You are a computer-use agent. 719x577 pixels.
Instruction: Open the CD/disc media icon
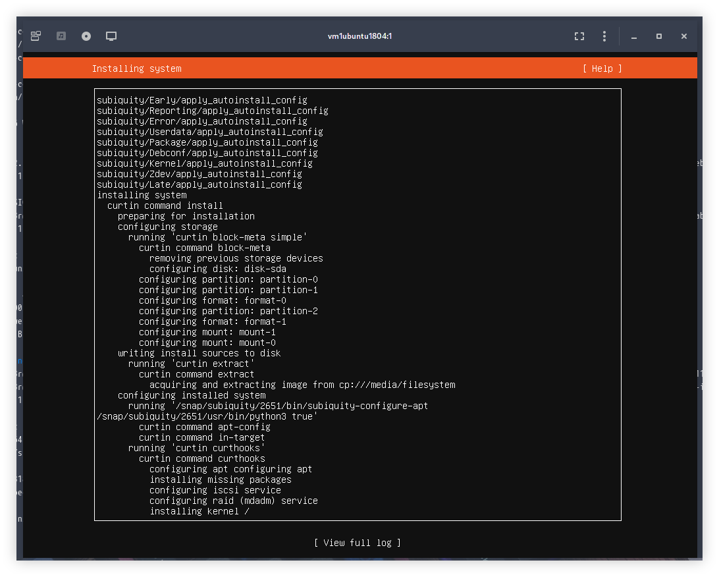coord(86,36)
